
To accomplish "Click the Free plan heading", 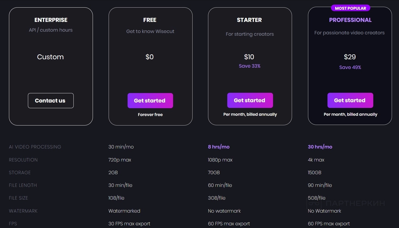I will coord(150,20).
